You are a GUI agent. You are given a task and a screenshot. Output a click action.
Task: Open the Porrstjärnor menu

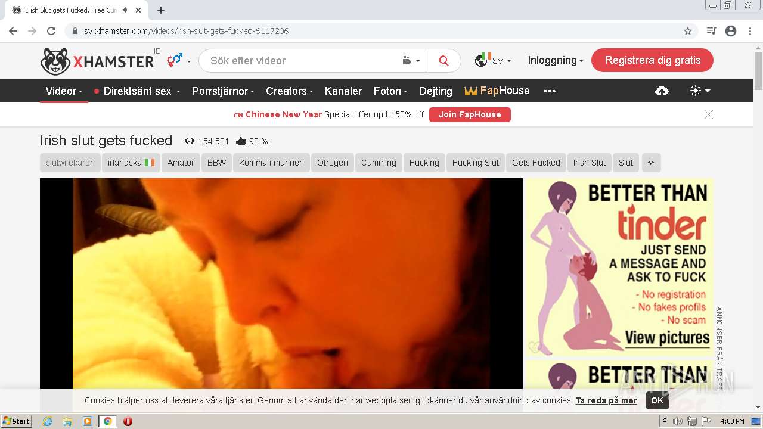[223, 91]
